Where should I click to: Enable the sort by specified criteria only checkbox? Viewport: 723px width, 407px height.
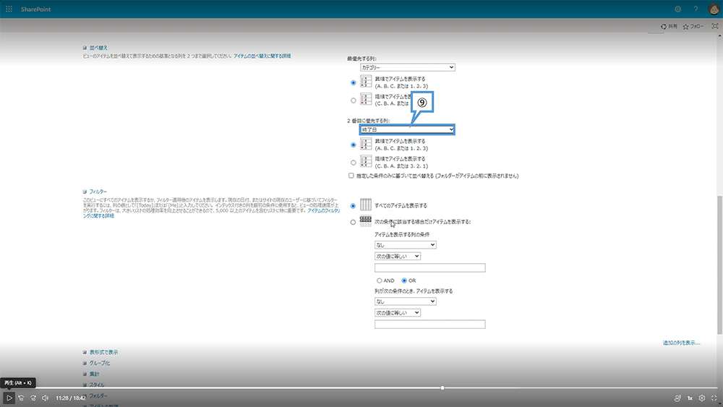tap(351, 176)
